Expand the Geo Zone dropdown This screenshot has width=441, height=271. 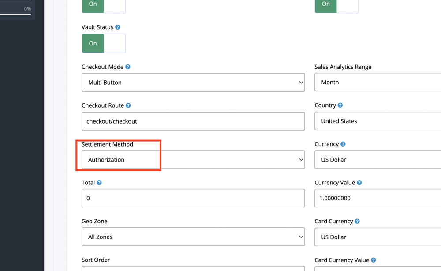[193, 237]
